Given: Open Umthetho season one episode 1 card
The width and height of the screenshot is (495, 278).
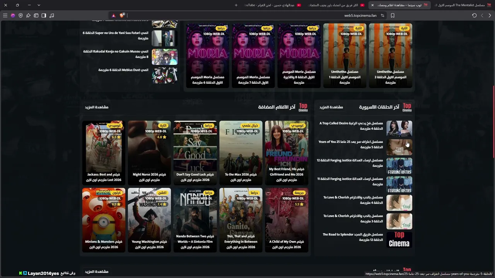Looking at the screenshot, I should (345, 56).
